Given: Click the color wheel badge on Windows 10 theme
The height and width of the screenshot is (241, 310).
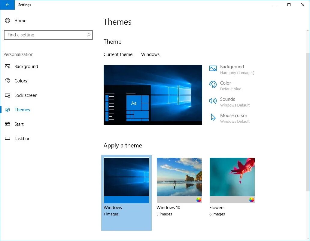Looking at the screenshot, I should coord(199,200).
